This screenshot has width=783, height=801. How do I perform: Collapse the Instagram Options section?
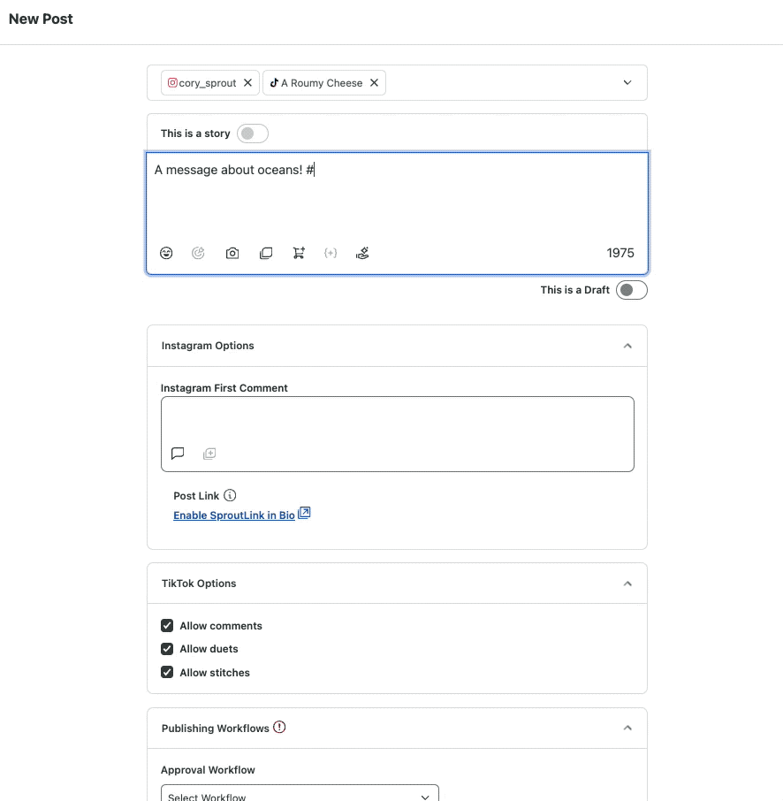pyautogui.click(x=627, y=347)
